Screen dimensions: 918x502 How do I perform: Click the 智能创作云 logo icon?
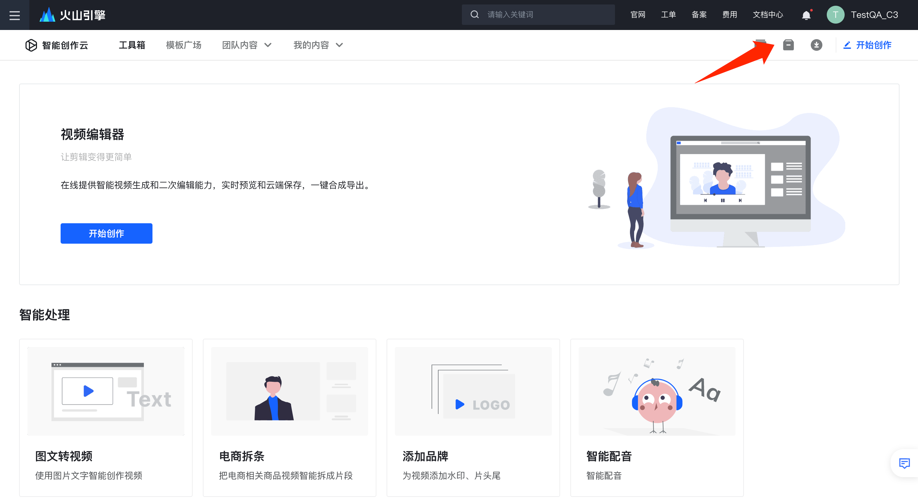[x=31, y=45]
